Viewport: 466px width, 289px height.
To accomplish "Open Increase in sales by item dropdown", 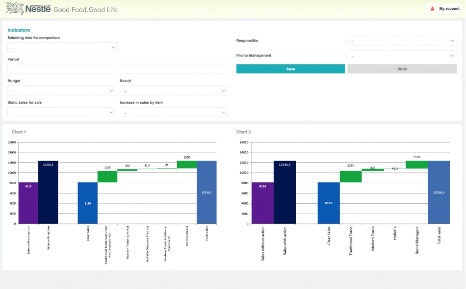I will pyautogui.click(x=174, y=112).
